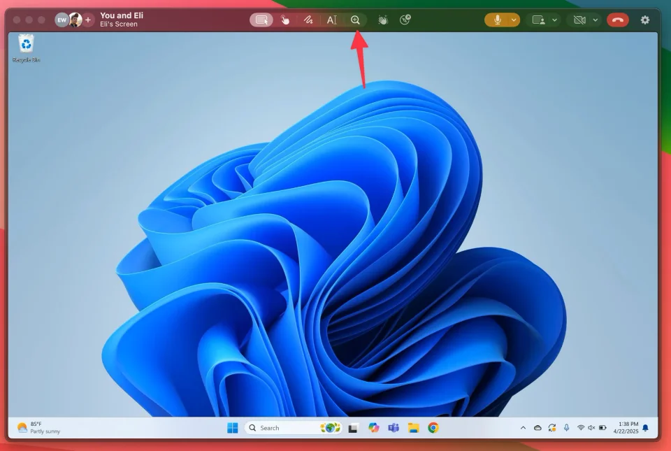671x451 pixels.
Task: Click the EW participant avatar
Action: pyautogui.click(x=62, y=20)
